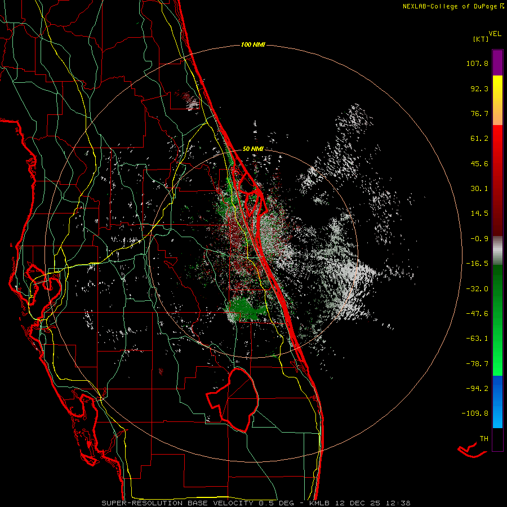Select the -63.1 legend value
Viewport: 507px width, 507px height.
pyautogui.click(x=477, y=339)
